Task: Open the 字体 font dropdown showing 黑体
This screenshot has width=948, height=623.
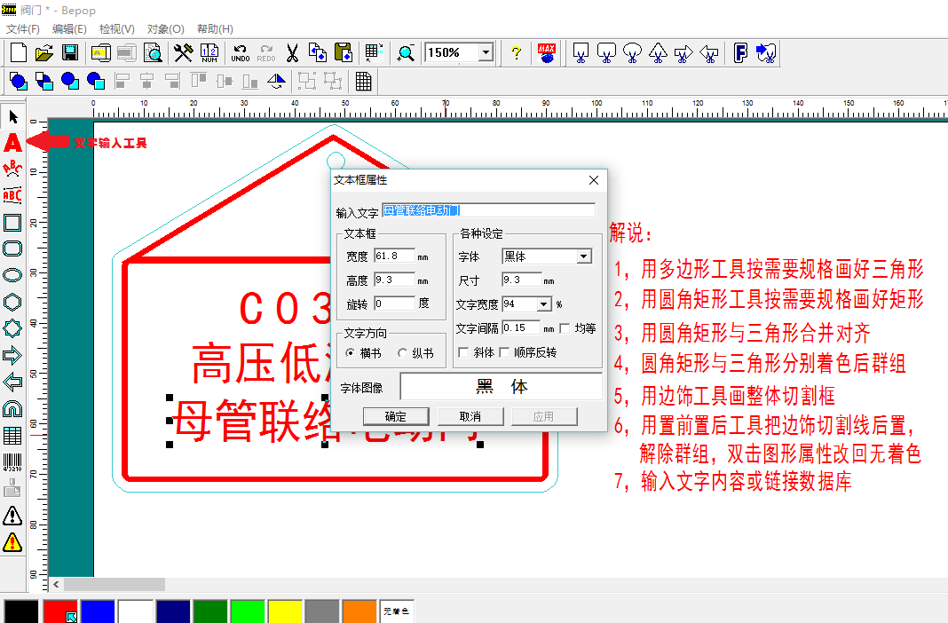Action: 583,256
